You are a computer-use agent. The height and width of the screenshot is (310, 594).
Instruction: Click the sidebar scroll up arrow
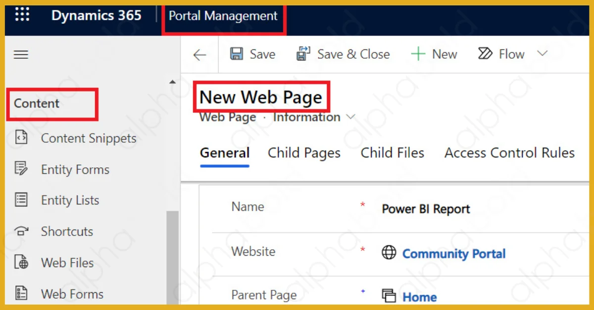[x=172, y=82]
